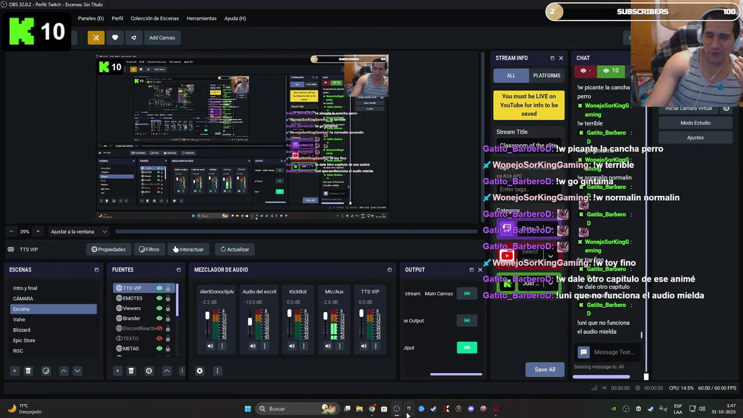This screenshot has width=743, height=418.
Task: Open Ajustar a la ventana scaling dropdown
Action: pos(79,232)
